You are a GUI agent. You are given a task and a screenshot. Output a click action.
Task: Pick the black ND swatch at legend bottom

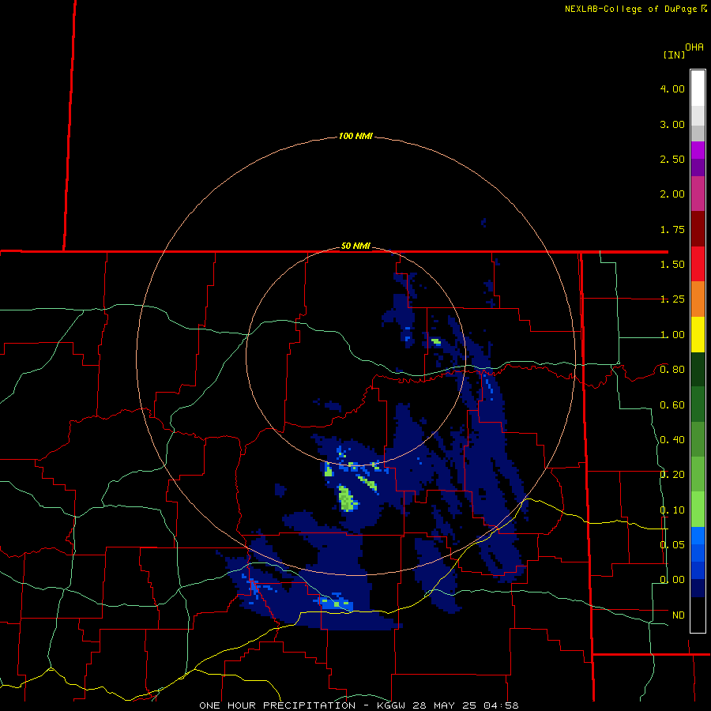[x=698, y=615]
